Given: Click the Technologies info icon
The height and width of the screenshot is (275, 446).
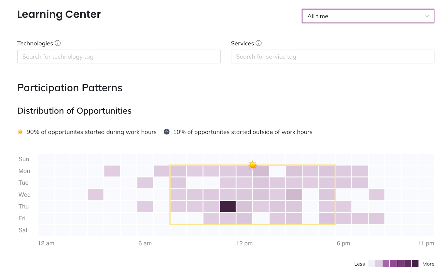Looking at the screenshot, I should pyautogui.click(x=58, y=43).
